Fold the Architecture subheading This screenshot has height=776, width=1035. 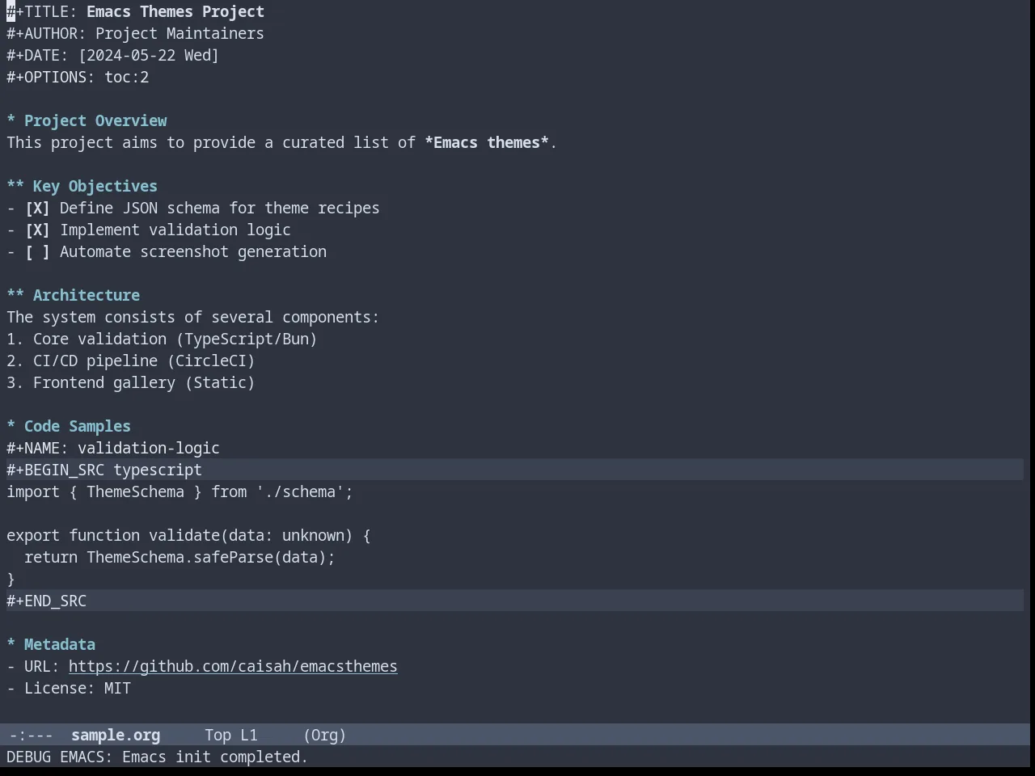pyautogui.click(x=73, y=296)
